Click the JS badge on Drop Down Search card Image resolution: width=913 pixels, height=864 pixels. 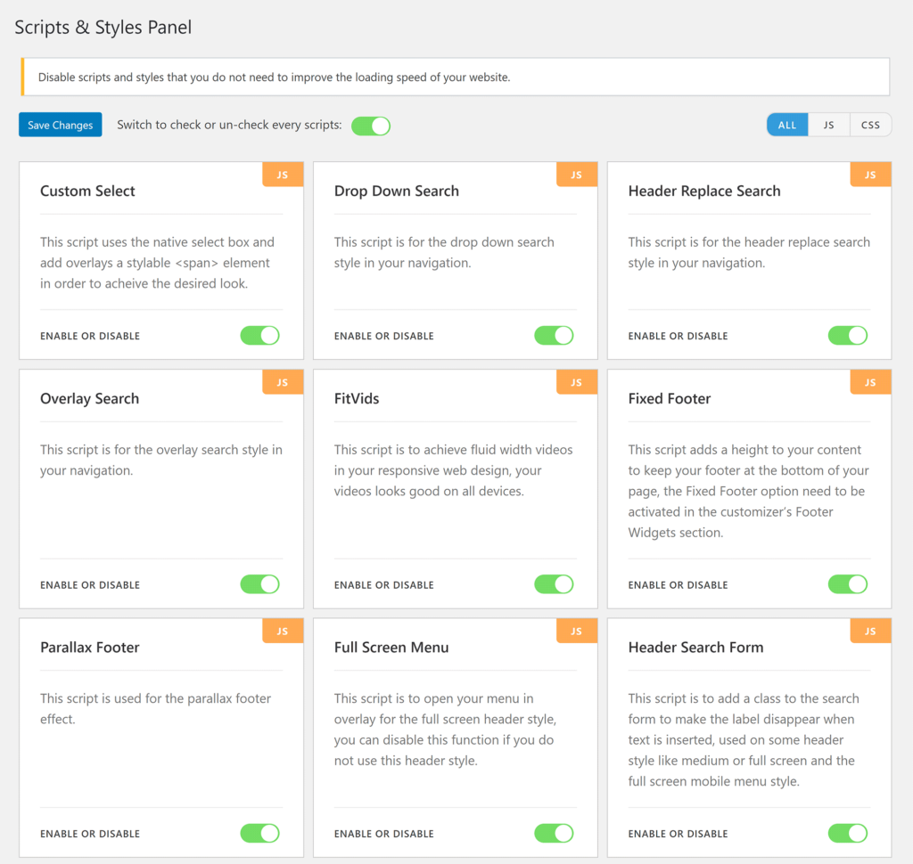click(x=577, y=175)
